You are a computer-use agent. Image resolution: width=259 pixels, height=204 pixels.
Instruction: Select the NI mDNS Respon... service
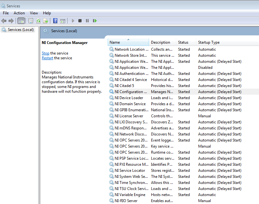131,128
